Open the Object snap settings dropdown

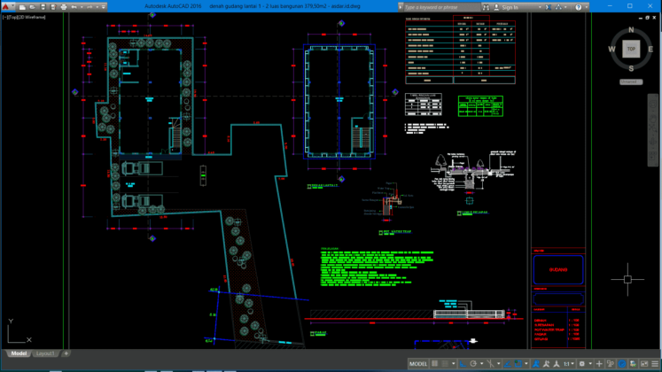pyautogui.click(x=526, y=363)
